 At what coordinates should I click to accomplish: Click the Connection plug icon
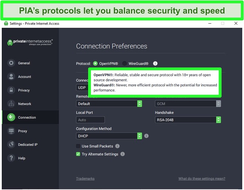point(11,117)
